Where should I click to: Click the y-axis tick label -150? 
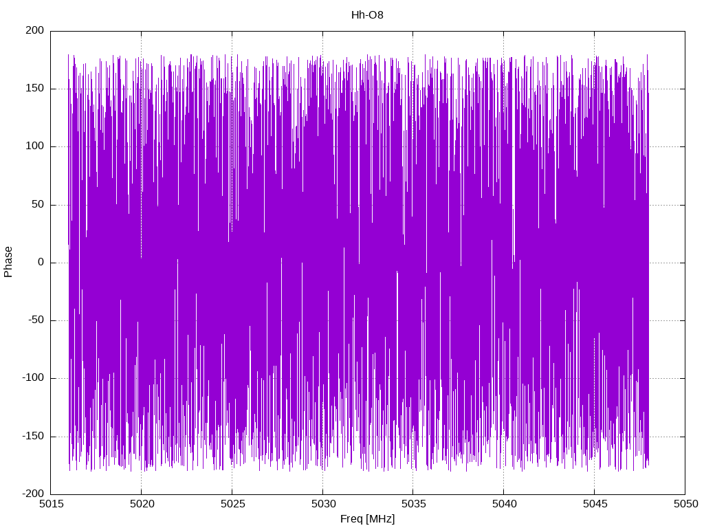pyautogui.click(x=33, y=436)
